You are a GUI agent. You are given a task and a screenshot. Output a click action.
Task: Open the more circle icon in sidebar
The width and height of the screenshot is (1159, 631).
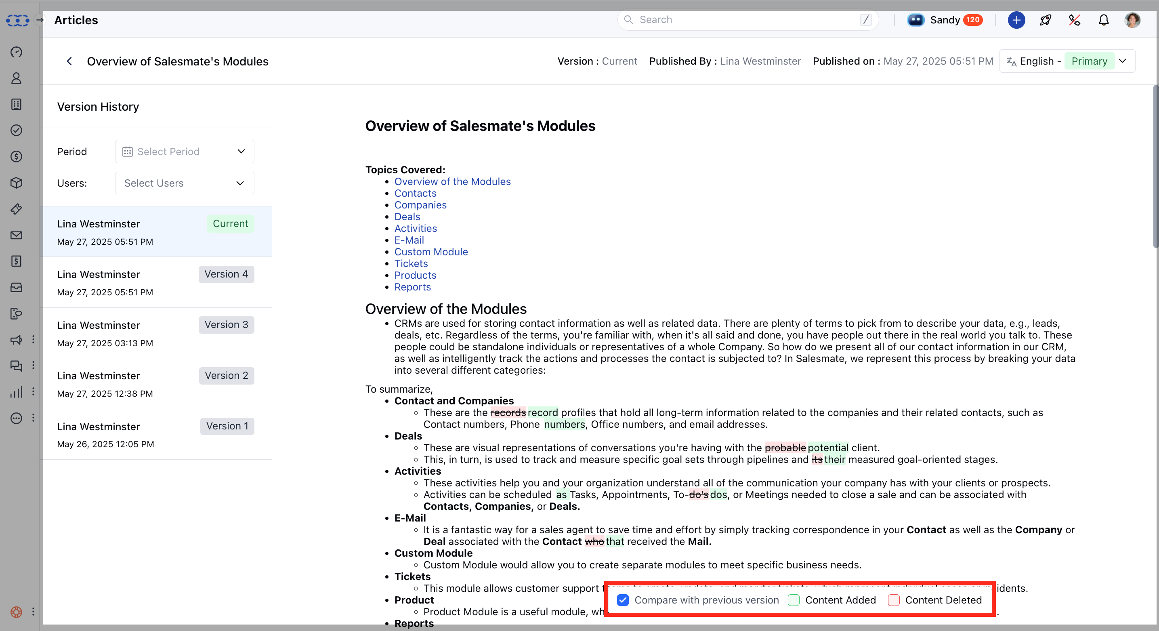tap(16, 418)
